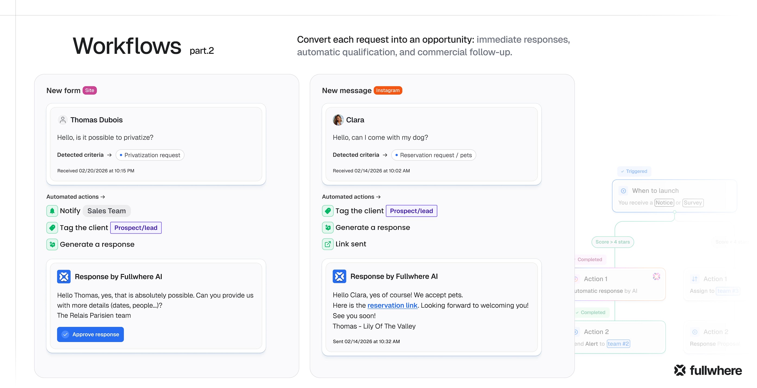Click Clara's profile avatar
The width and height of the screenshot is (757, 388).
pos(338,120)
